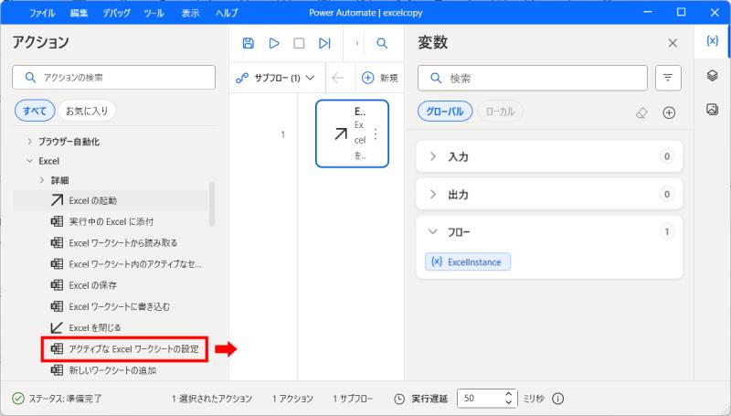Click the 入力 count badge 0
Image resolution: width=731 pixels, height=416 pixels.
click(x=667, y=156)
